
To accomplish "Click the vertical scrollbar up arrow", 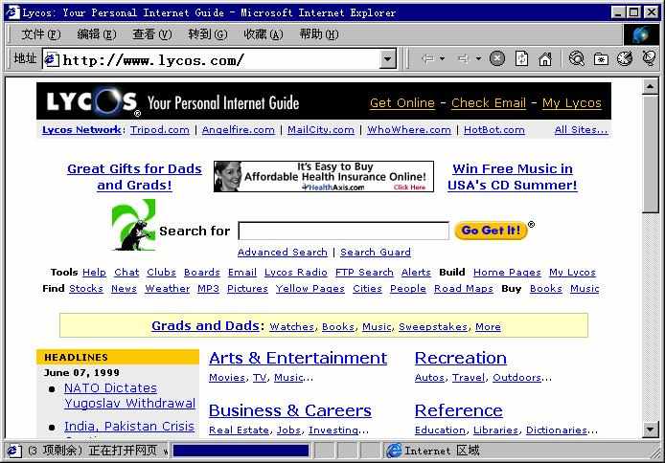I will [650, 87].
